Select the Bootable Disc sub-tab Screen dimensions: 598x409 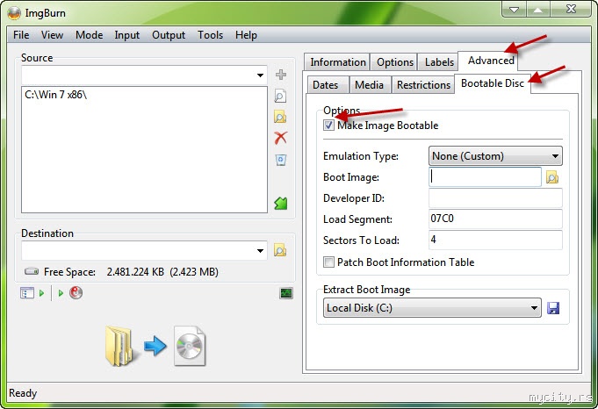(x=493, y=83)
